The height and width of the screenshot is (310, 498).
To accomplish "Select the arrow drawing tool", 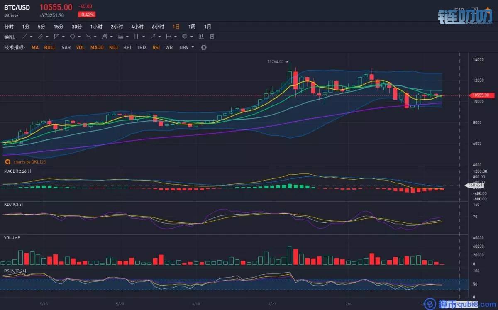I will pyautogui.click(x=153, y=37).
